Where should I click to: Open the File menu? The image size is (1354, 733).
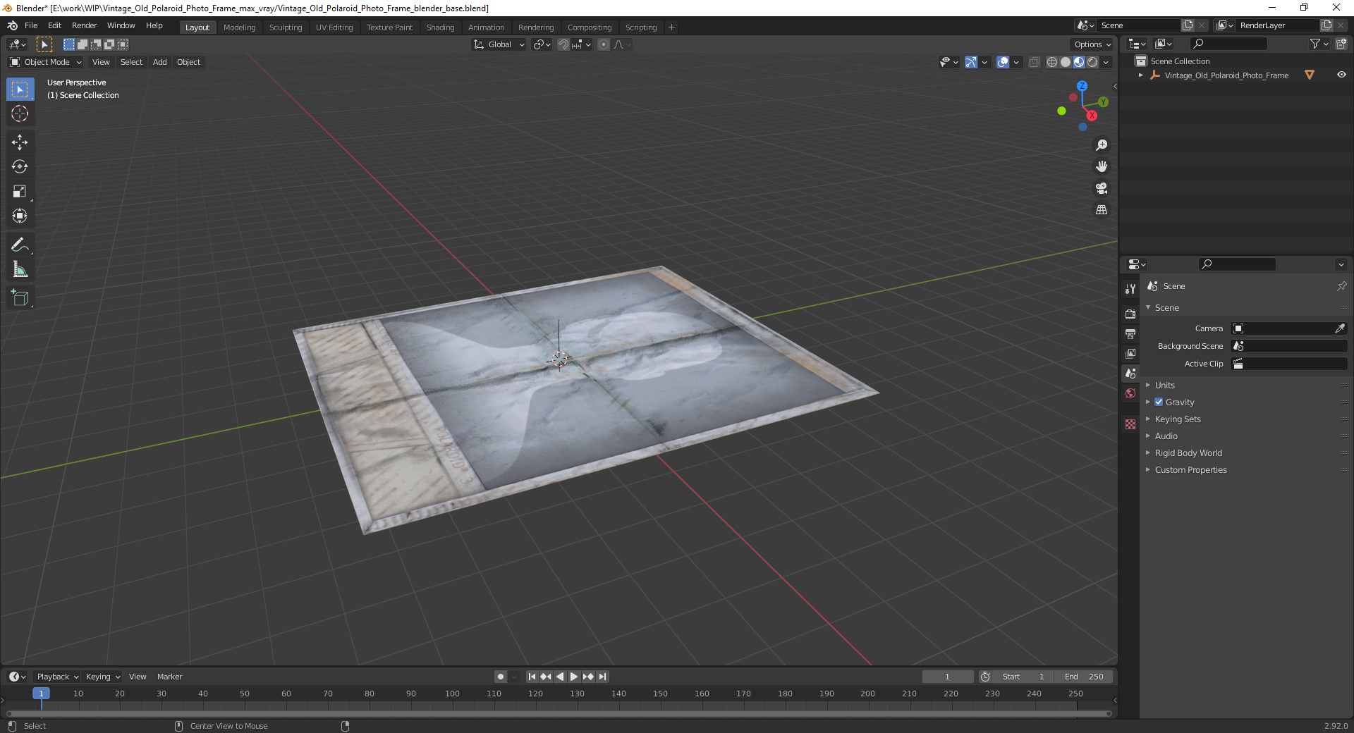click(x=31, y=25)
